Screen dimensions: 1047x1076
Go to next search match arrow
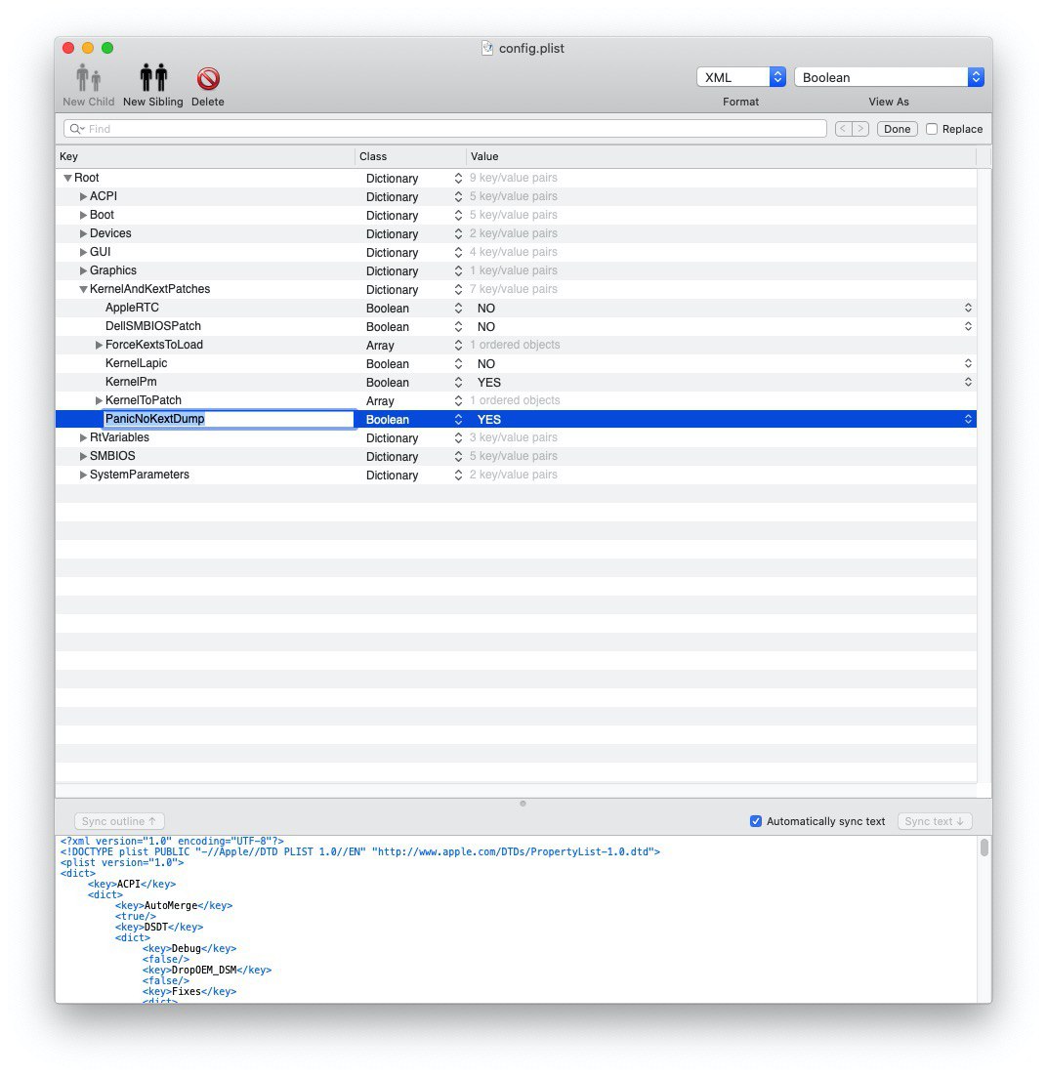pyautogui.click(x=861, y=129)
